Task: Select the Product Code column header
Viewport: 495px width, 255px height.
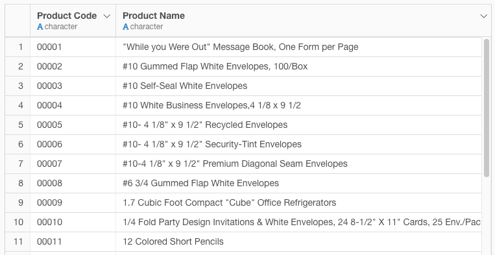Action: (x=73, y=21)
